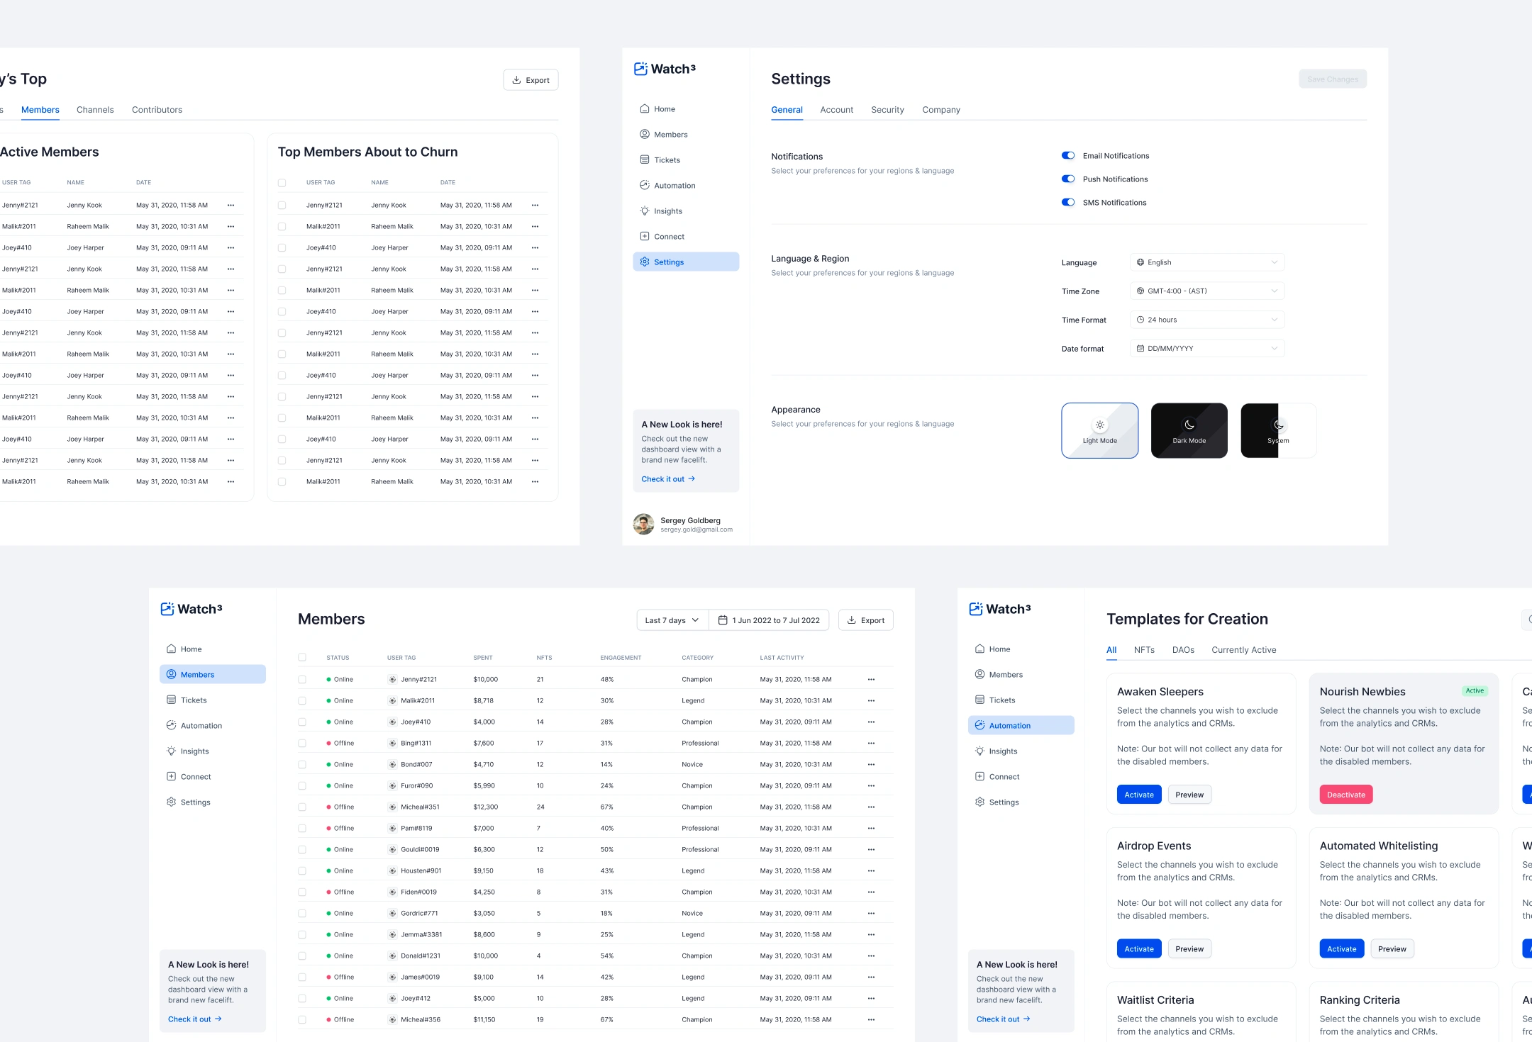
Task: Click the calendar icon in date range picker
Action: coord(723,620)
